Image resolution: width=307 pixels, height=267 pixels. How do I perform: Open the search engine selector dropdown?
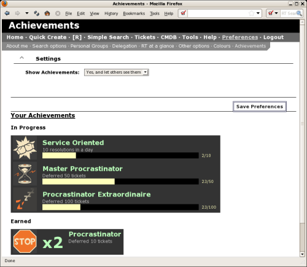[x=276, y=14]
